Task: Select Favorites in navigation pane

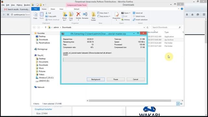Action: click(41, 33)
